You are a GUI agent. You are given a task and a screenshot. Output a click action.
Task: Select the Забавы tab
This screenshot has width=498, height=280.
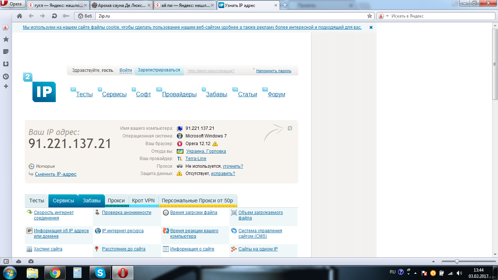point(92,201)
